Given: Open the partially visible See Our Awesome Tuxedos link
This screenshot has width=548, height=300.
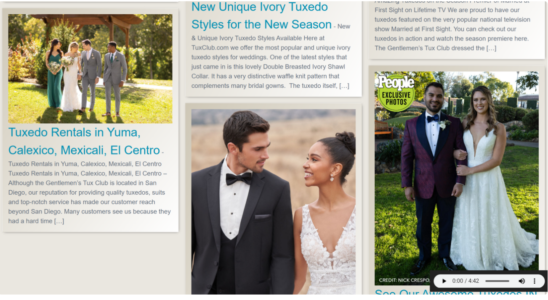Looking at the screenshot, I should pos(455,292).
